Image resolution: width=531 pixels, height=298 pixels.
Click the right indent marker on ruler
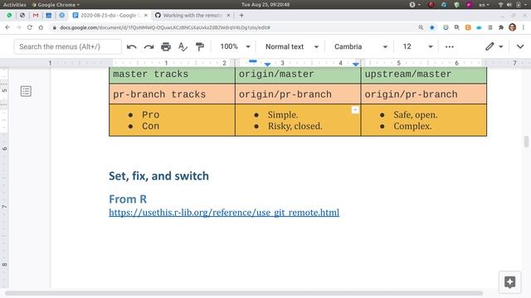(355, 64)
